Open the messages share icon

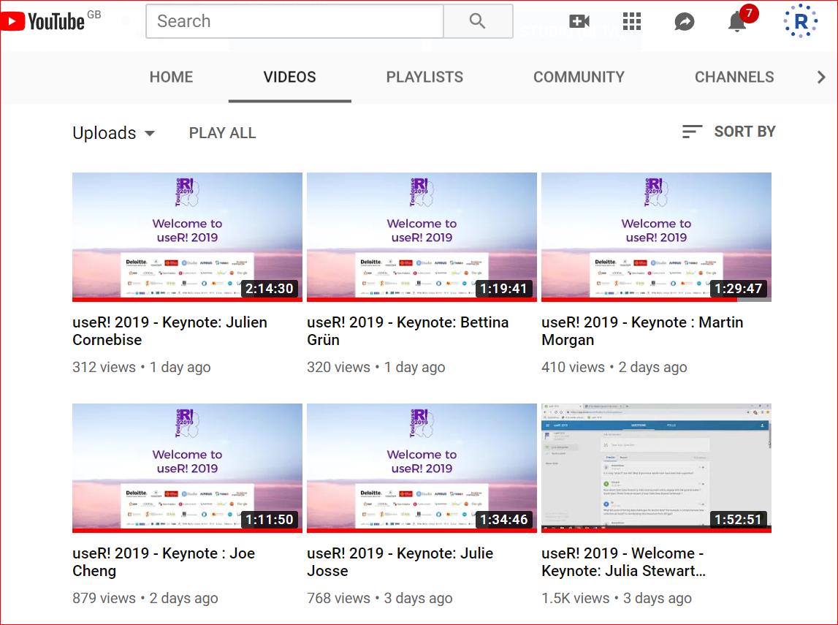tap(684, 21)
